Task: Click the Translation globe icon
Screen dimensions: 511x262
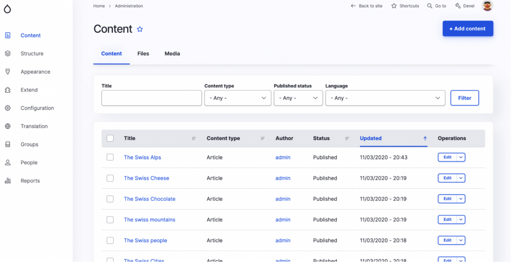Action: [8, 126]
